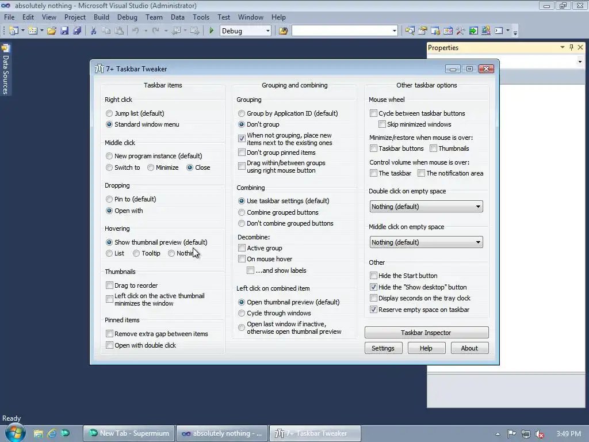Show hidden tray icons arrow

point(498,434)
